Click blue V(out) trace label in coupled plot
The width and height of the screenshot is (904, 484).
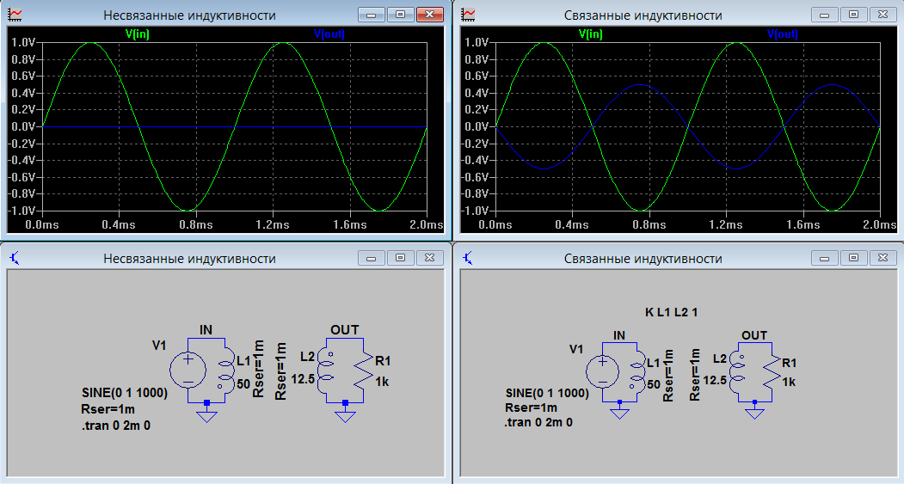point(783,34)
